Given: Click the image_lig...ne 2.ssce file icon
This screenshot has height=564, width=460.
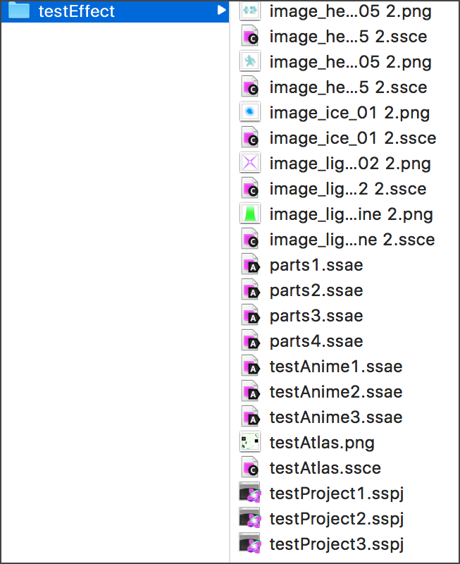Looking at the screenshot, I should pyautogui.click(x=250, y=240).
